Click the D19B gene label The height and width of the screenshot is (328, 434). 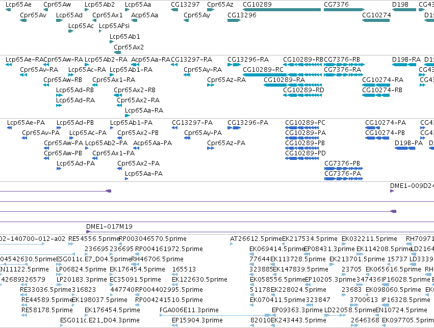[x=400, y=5]
